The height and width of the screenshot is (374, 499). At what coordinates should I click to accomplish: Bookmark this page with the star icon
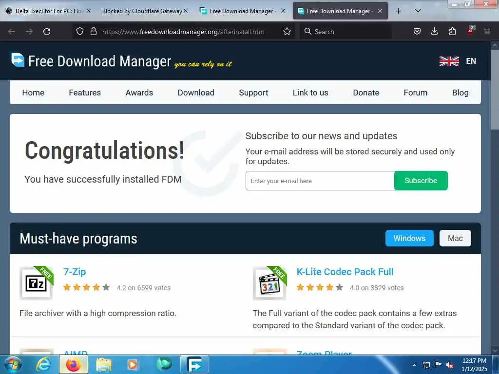(x=287, y=31)
